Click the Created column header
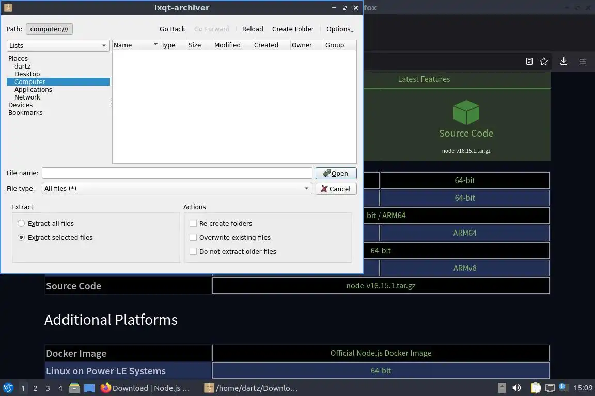595x396 pixels. coord(271,45)
